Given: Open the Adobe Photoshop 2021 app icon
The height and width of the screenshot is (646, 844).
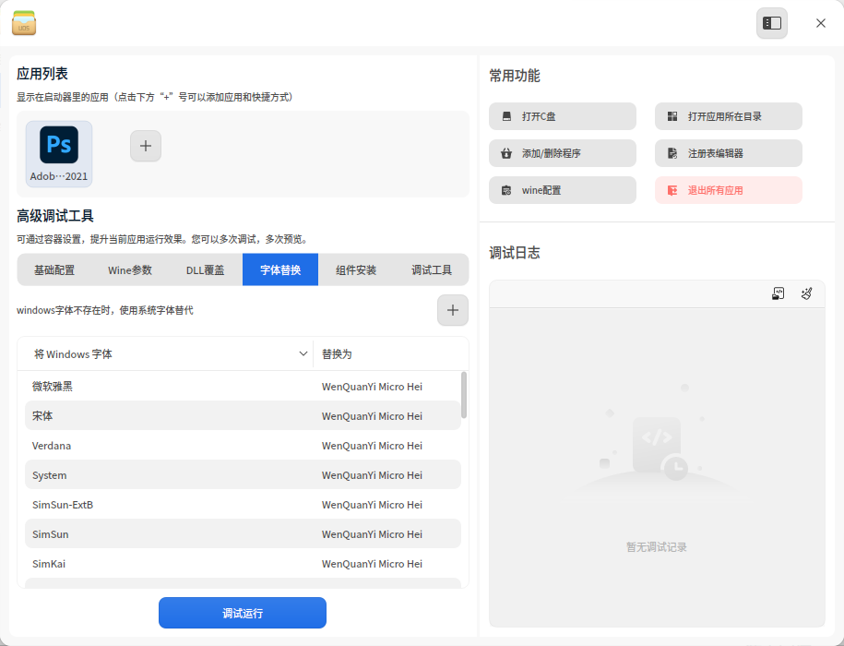Looking at the screenshot, I should pos(59,154).
